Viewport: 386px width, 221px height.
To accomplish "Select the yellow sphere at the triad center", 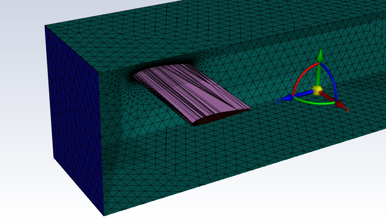I will (318, 90).
